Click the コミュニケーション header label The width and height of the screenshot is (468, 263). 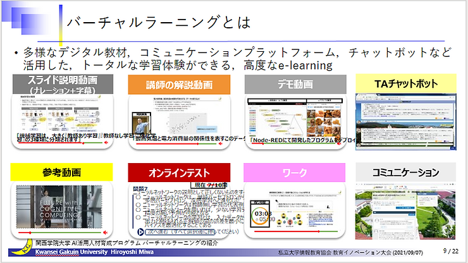coord(403,171)
